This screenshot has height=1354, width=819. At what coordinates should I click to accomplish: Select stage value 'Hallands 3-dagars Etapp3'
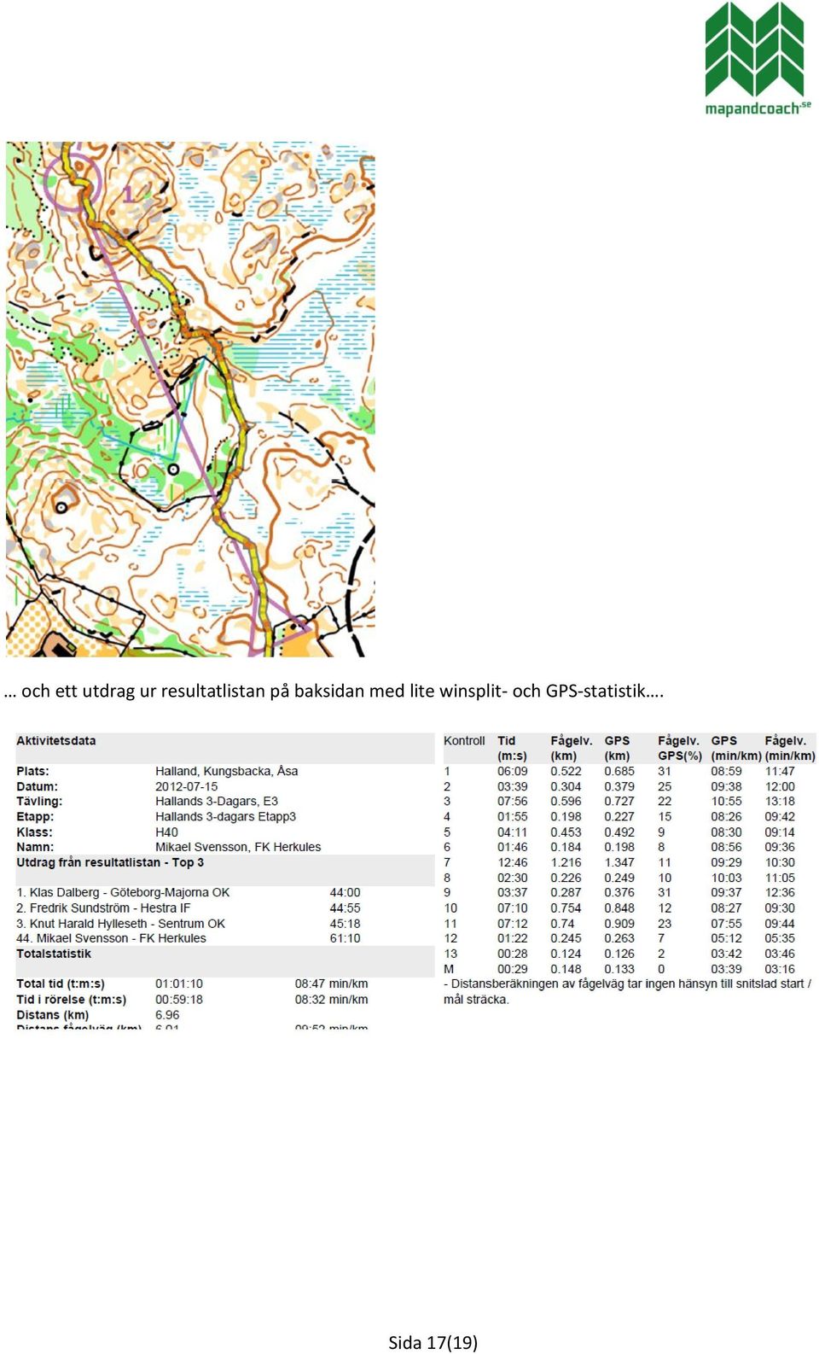(x=225, y=816)
